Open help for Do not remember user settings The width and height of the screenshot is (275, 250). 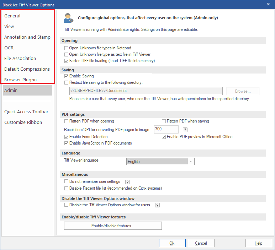point(127,182)
